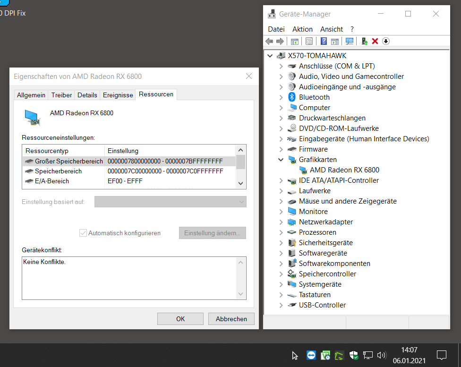Open the Aktion menu
The height and width of the screenshot is (367, 461).
tap(302, 29)
